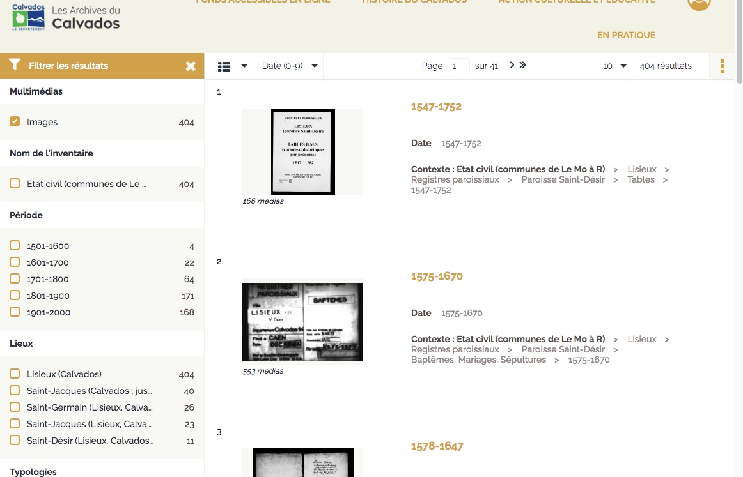Viewport: 743px width, 477px height.
Task: Open the Date (0-9) sort dropdown
Action: tap(290, 66)
